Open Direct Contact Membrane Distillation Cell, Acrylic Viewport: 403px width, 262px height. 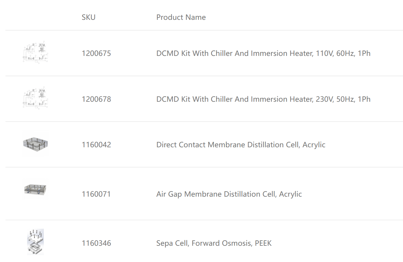(241, 145)
